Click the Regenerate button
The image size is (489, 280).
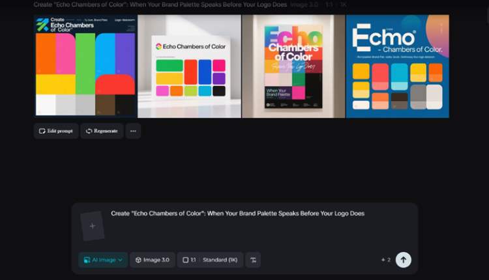(x=102, y=131)
